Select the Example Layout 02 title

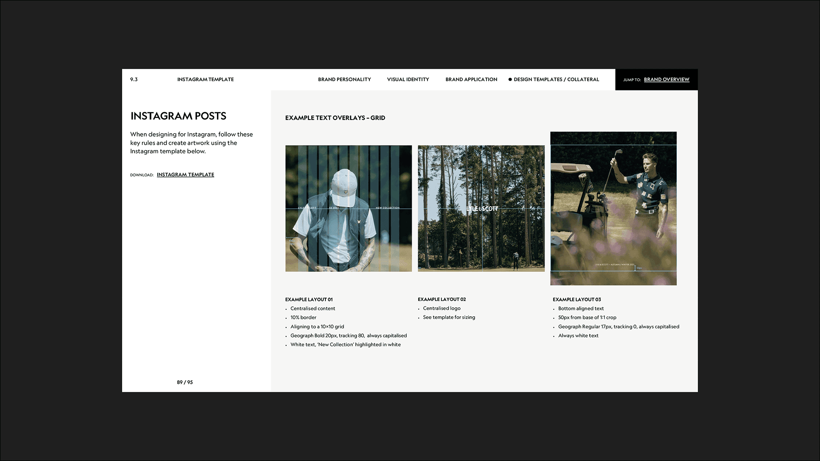click(x=442, y=300)
